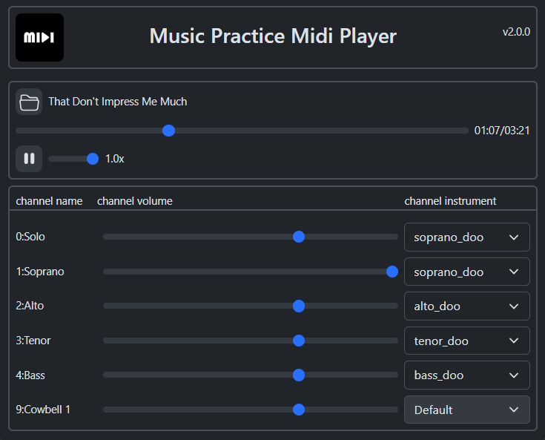The width and height of the screenshot is (545, 440).
Task: Click the 01:07/03:21 time display
Action: pos(502,131)
